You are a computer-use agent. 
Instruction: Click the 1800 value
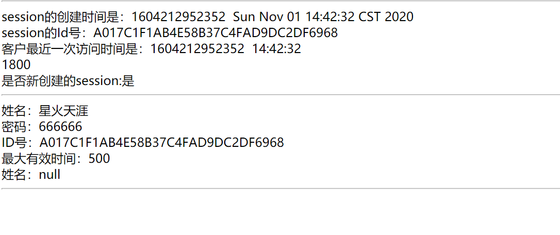17,65
